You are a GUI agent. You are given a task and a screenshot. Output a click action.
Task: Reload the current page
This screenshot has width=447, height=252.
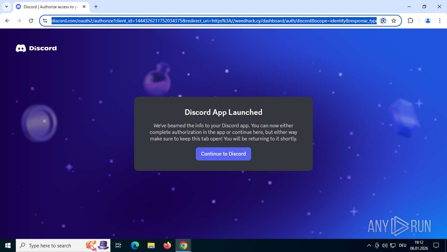click(31, 21)
